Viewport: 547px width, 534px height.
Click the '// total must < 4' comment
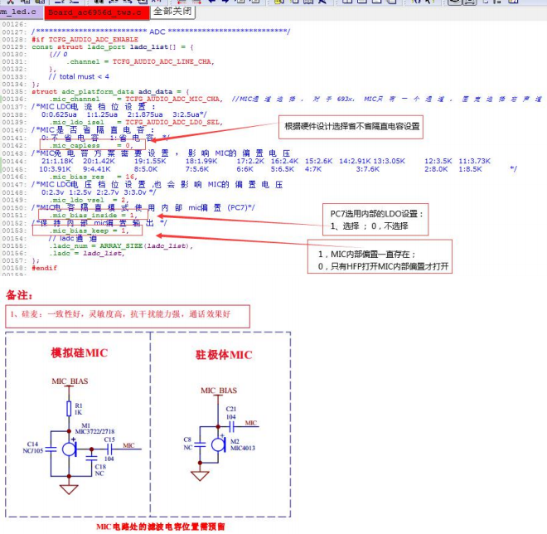pos(79,76)
